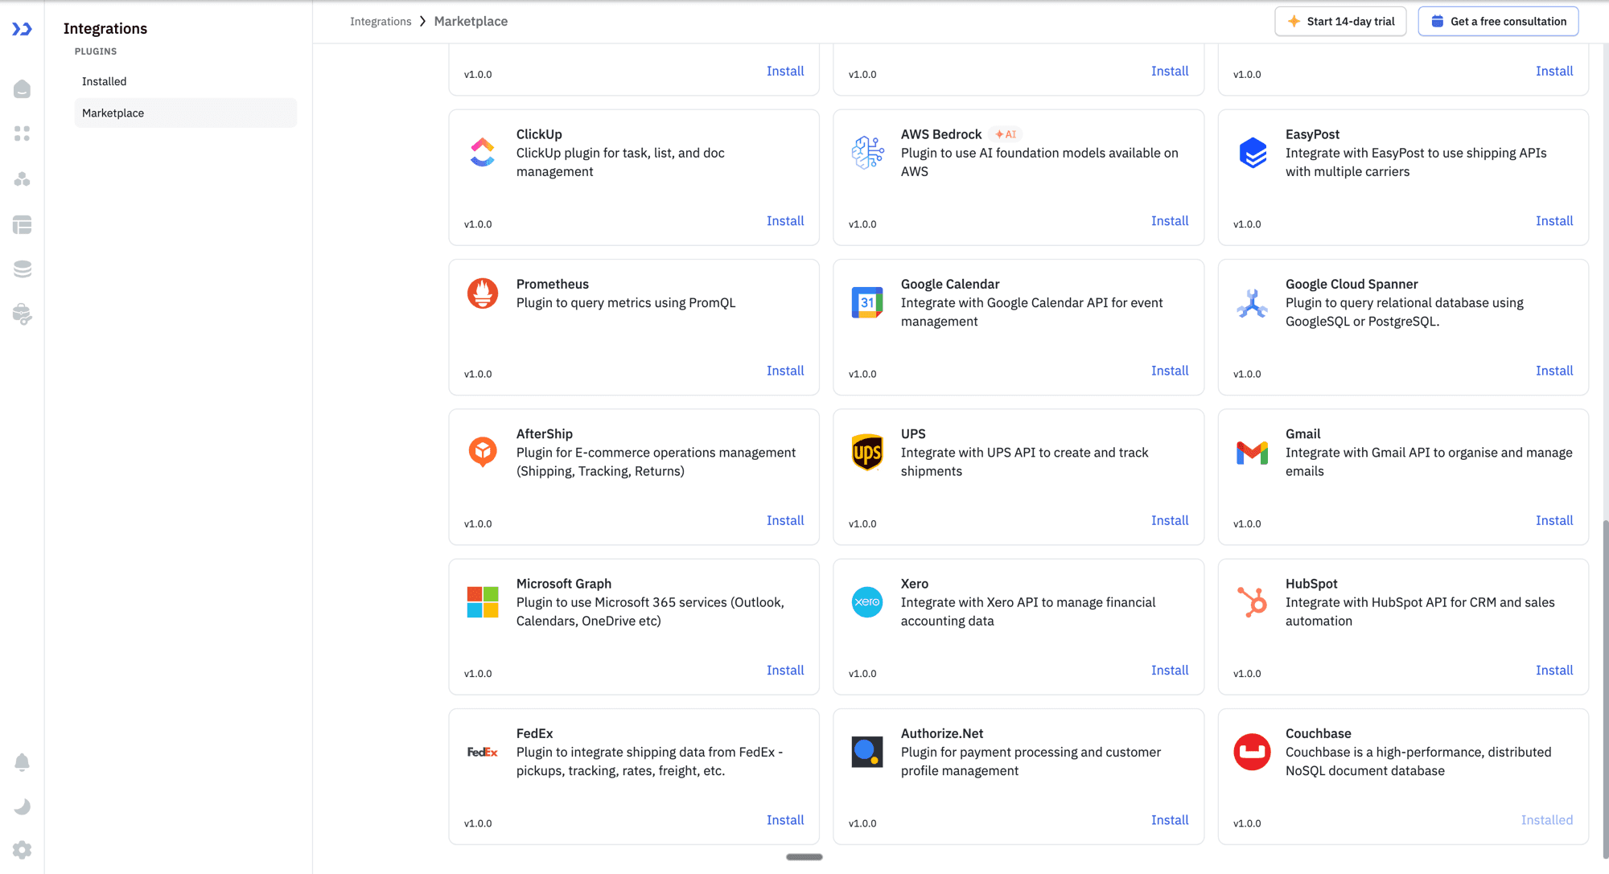The image size is (1609, 874).
Task: Click the UPS shield logo
Action: [x=867, y=453]
